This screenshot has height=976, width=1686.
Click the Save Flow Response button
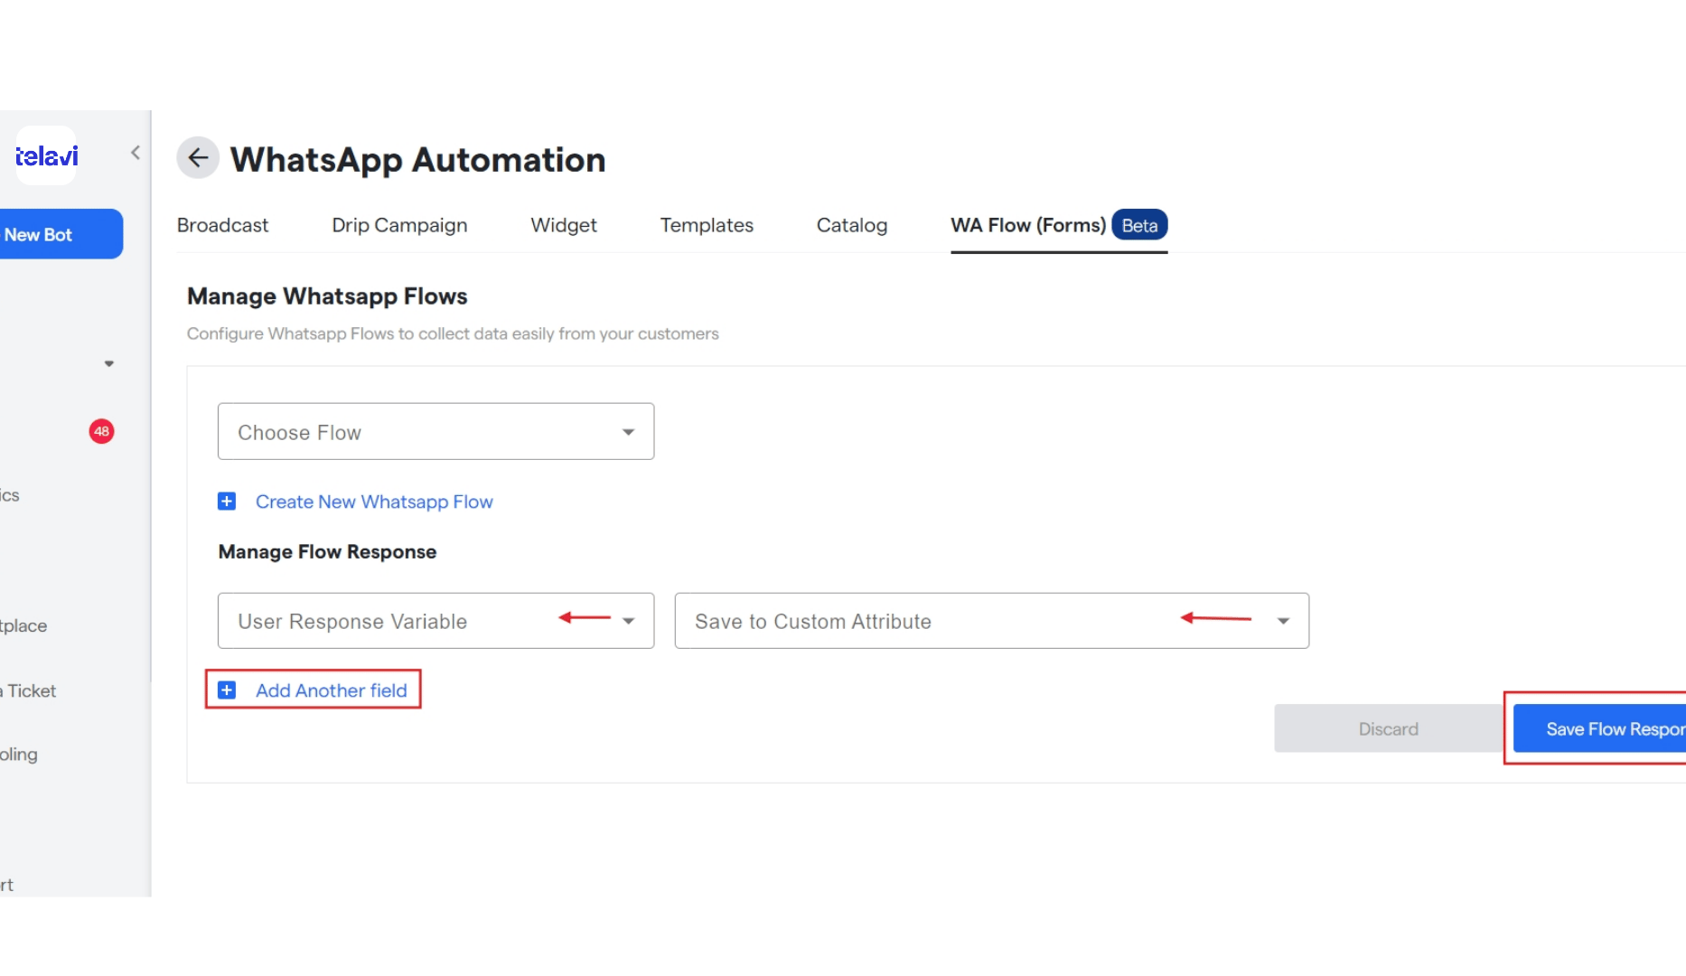point(1599,728)
